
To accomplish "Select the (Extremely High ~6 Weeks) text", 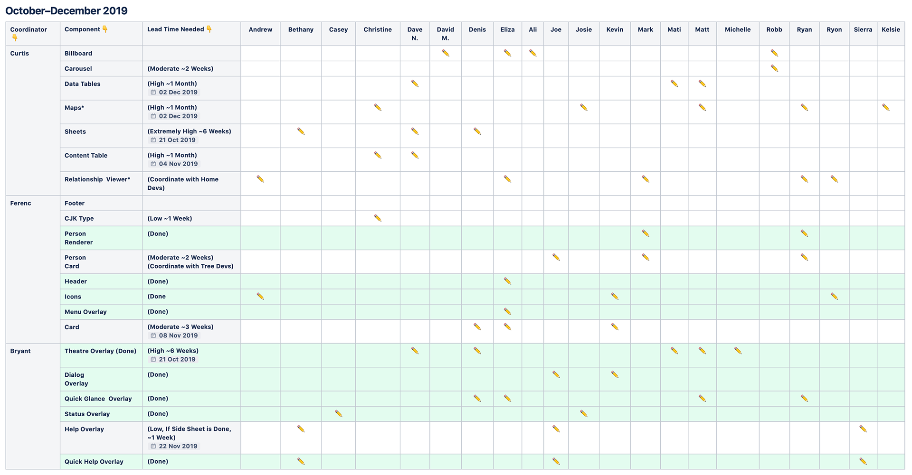I will [189, 131].
